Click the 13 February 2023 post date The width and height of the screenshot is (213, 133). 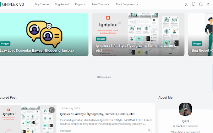(70, 108)
